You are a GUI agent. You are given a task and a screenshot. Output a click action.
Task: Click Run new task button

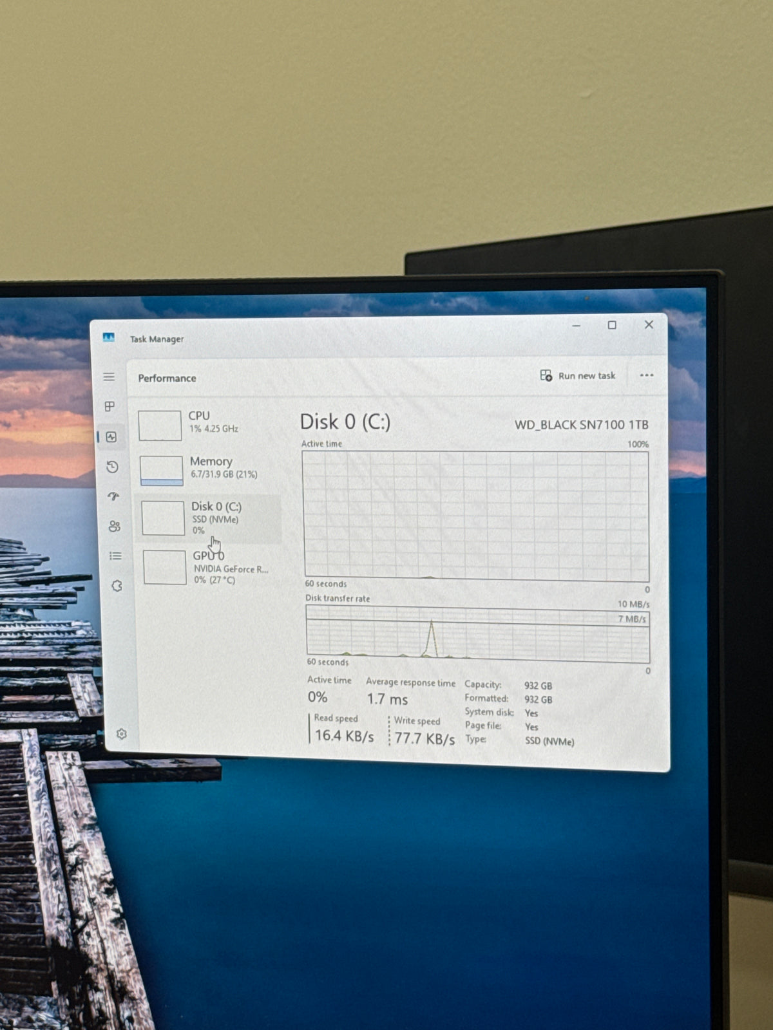click(x=578, y=375)
